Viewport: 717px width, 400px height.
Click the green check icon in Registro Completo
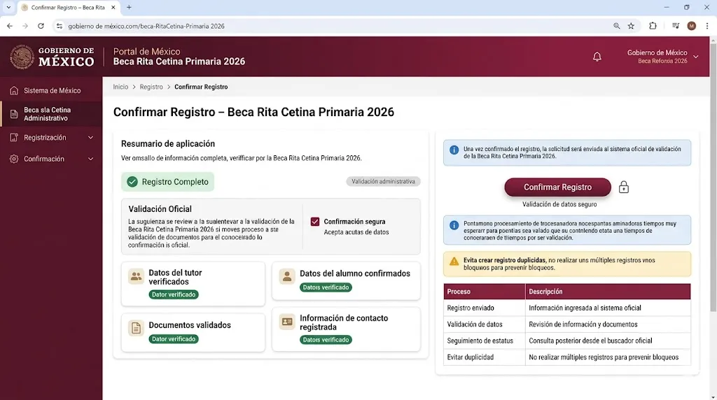(x=132, y=182)
